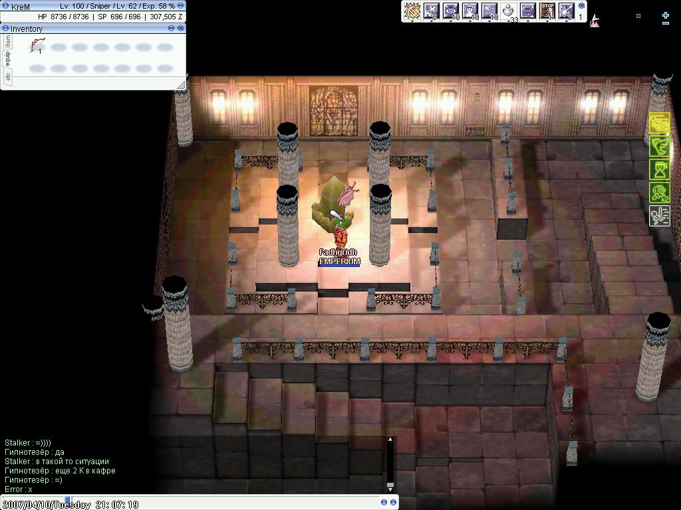681x510 pixels.
Task: Switch to the equip tab in Inventory
Action: [7, 58]
